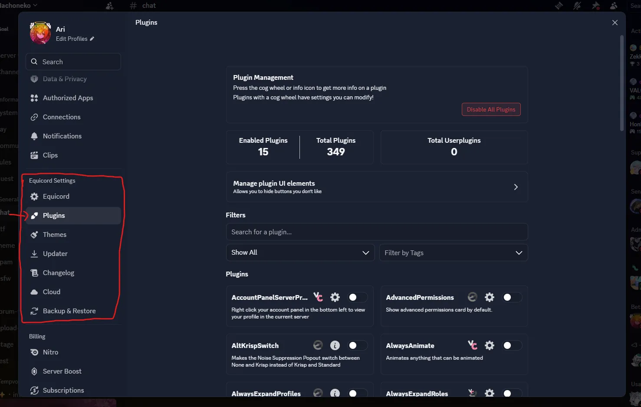Go to Connections settings
This screenshot has height=407, width=641.
(73, 117)
